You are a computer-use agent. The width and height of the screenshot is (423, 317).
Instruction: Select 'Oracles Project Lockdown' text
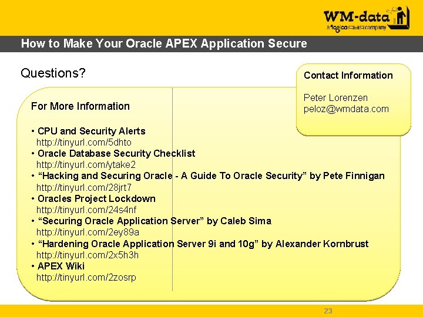coord(96,198)
